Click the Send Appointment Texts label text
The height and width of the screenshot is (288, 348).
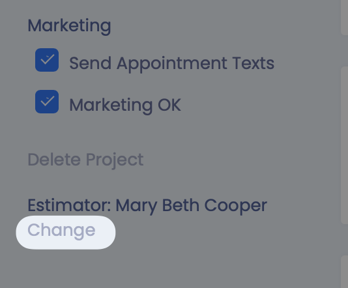172,63
